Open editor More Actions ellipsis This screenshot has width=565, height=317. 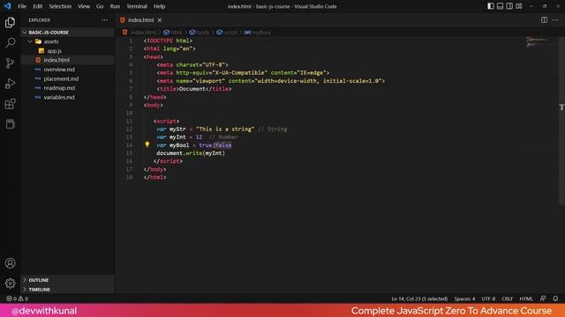click(x=555, y=20)
